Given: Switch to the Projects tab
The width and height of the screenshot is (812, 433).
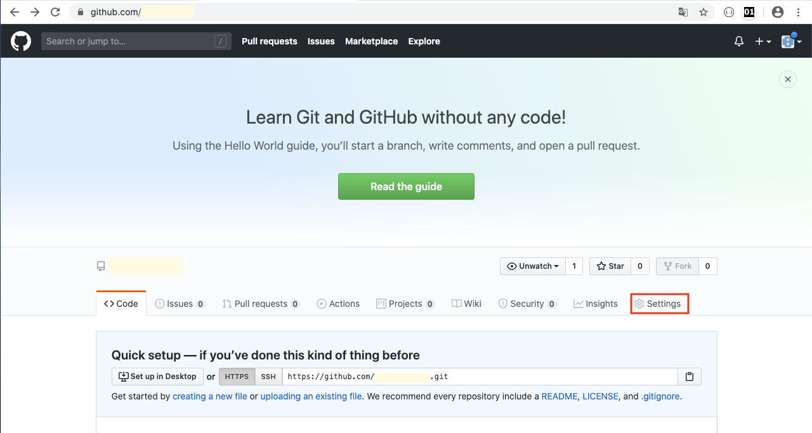Looking at the screenshot, I should [405, 304].
